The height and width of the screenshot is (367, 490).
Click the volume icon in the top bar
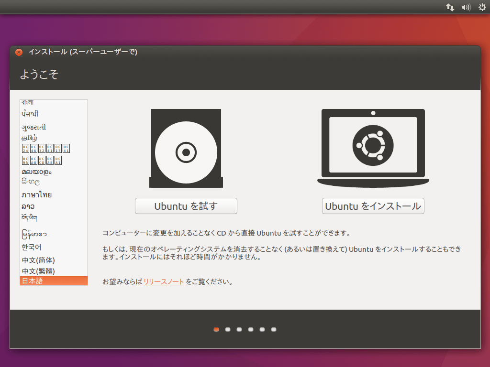click(x=466, y=7)
